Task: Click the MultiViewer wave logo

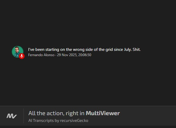Action: (x=11, y=116)
